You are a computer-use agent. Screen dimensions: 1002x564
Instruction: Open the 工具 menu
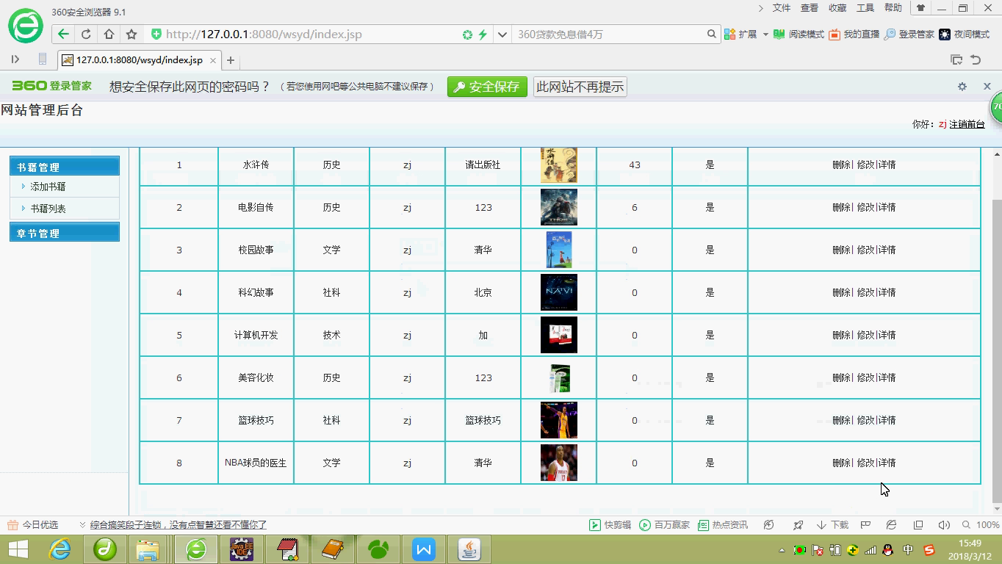[x=865, y=8]
